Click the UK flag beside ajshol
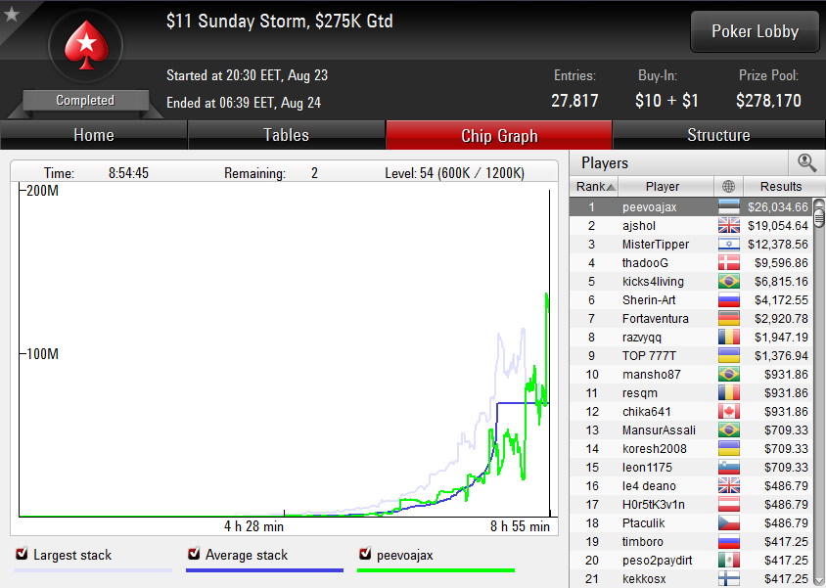 (729, 225)
